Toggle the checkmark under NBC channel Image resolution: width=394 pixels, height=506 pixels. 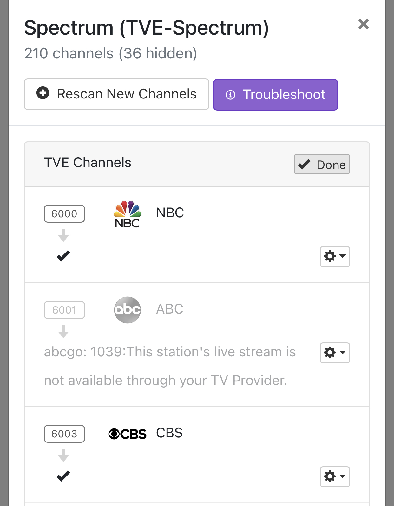(63, 256)
